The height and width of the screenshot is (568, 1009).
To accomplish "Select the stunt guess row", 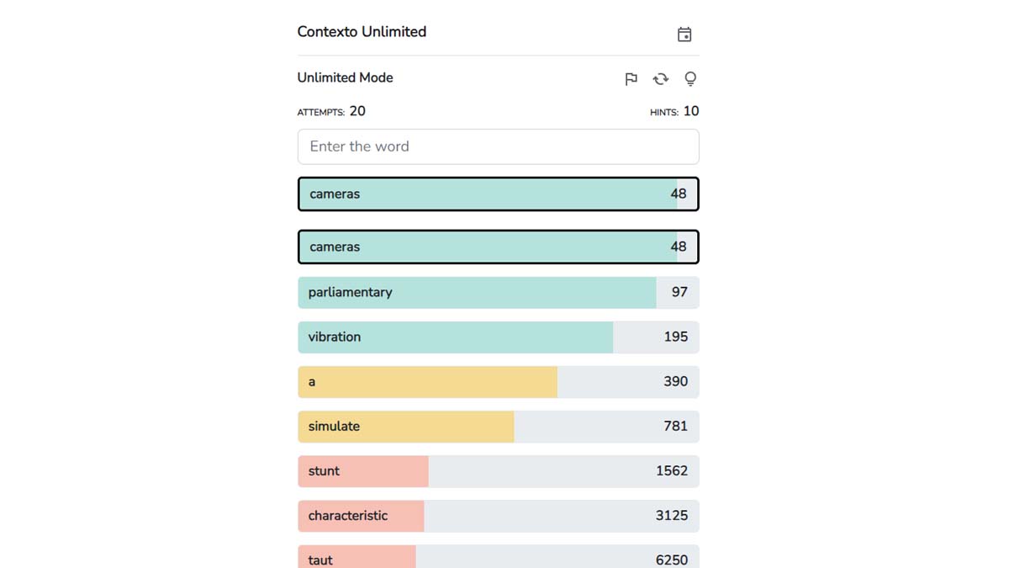I will click(x=498, y=471).
